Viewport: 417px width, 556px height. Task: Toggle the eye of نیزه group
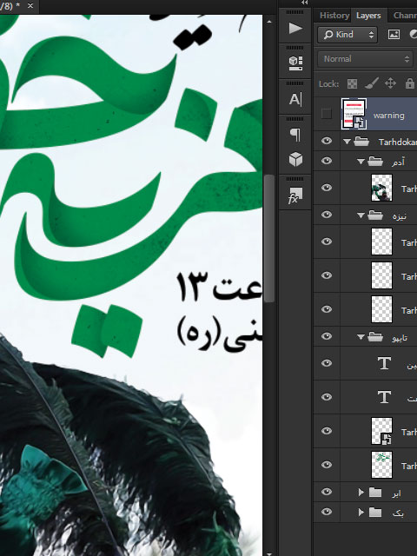[327, 215]
